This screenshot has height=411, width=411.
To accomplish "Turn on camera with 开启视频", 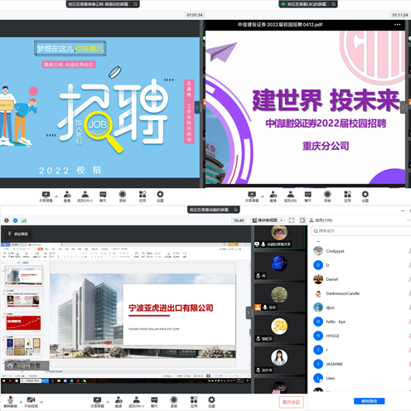I will click(31, 402).
